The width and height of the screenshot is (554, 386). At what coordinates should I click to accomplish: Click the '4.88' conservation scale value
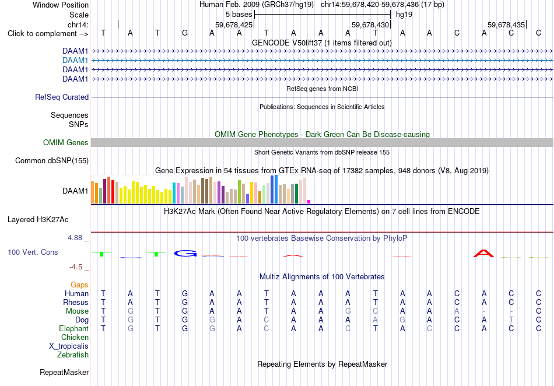[75, 238]
